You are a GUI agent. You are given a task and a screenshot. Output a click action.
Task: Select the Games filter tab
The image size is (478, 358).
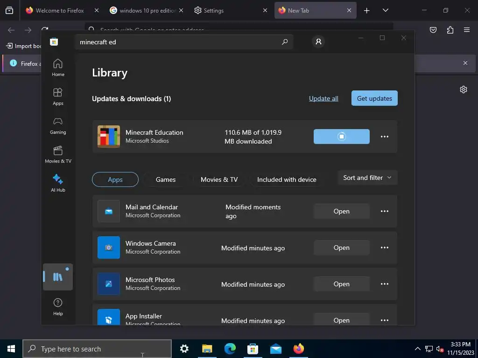pyautogui.click(x=166, y=179)
